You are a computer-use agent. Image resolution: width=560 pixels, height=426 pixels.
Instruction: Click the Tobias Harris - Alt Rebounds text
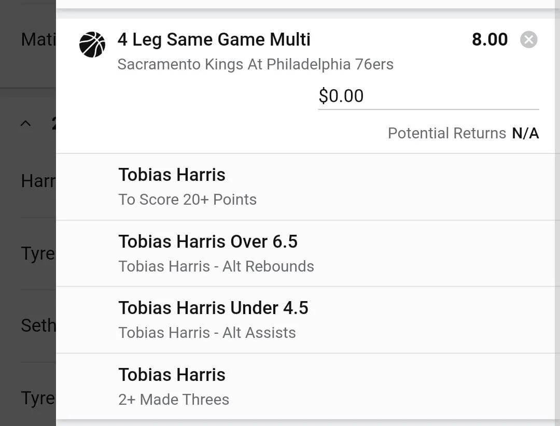pos(216,266)
